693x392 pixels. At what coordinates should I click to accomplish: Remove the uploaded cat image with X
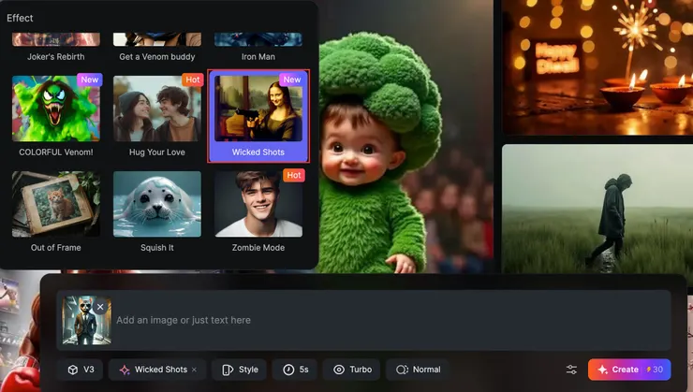point(100,307)
